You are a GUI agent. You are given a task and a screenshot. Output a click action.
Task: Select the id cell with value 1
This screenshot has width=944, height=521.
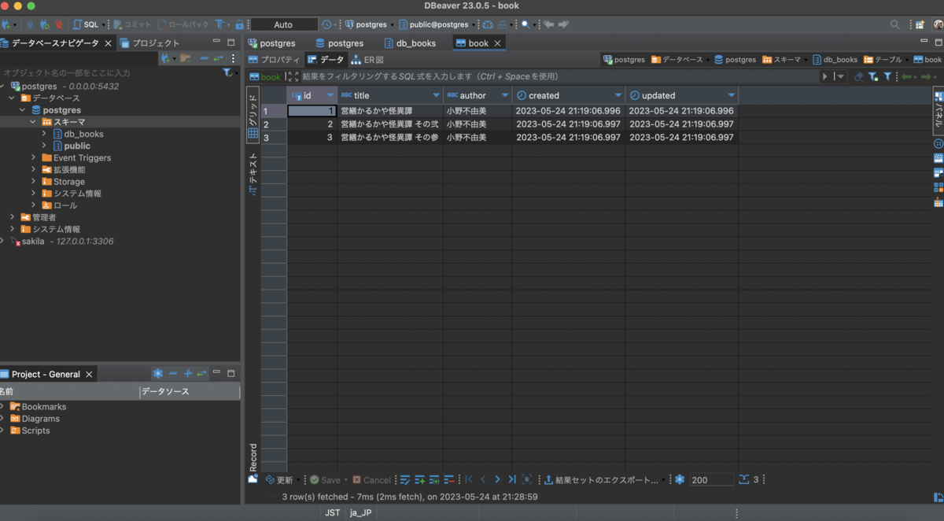click(x=312, y=111)
